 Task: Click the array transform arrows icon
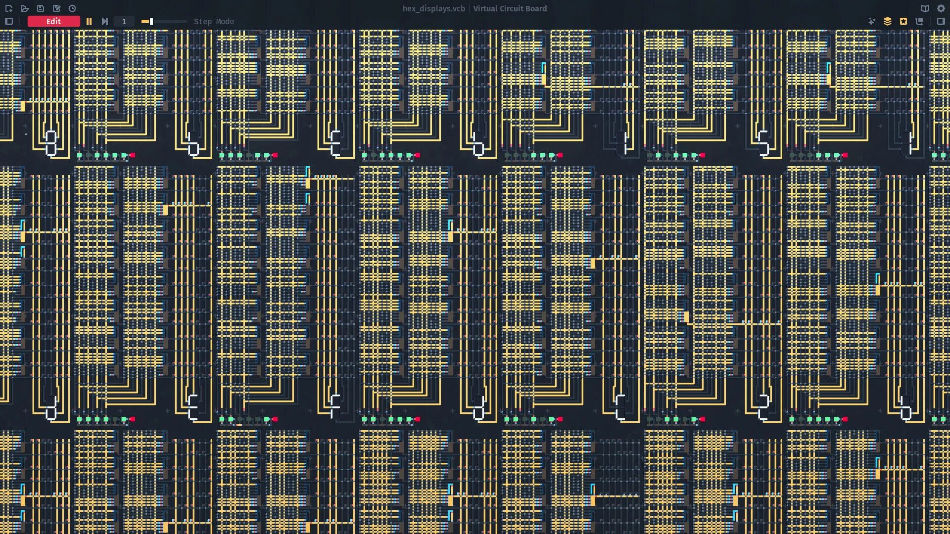coord(919,21)
